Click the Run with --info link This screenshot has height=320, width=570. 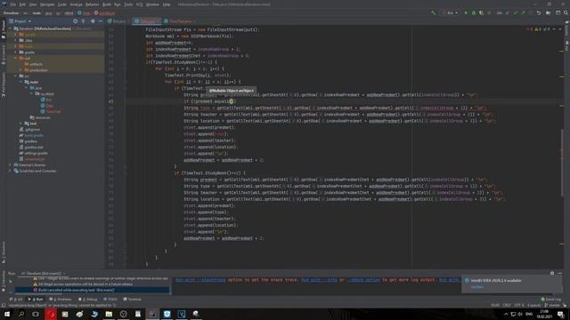point(319,280)
